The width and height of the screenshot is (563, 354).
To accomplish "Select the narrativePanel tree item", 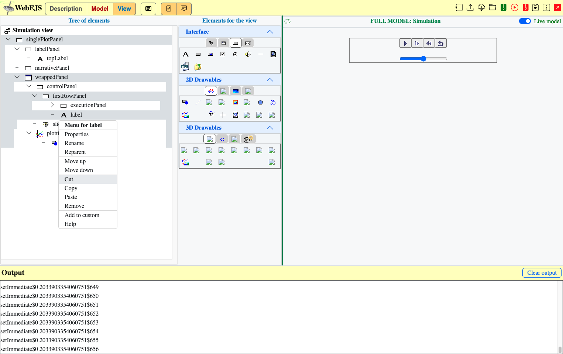I will (52, 68).
